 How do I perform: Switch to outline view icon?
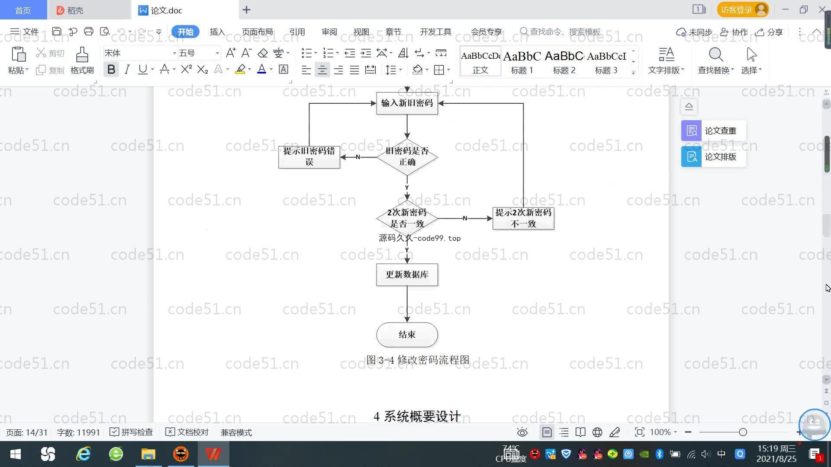(x=564, y=432)
